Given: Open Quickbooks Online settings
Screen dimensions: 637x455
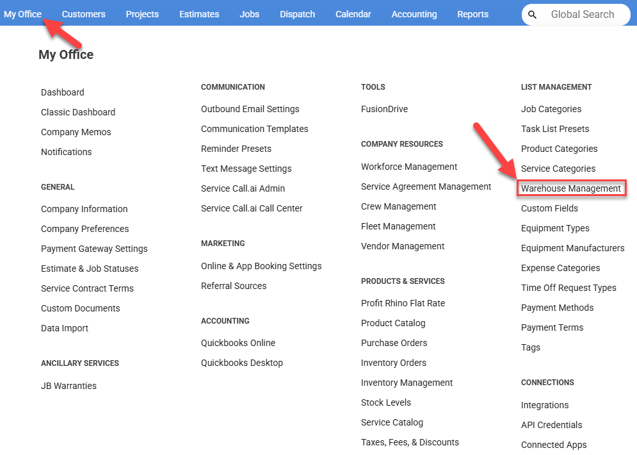Looking at the screenshot, I should [x=238, y=343].
